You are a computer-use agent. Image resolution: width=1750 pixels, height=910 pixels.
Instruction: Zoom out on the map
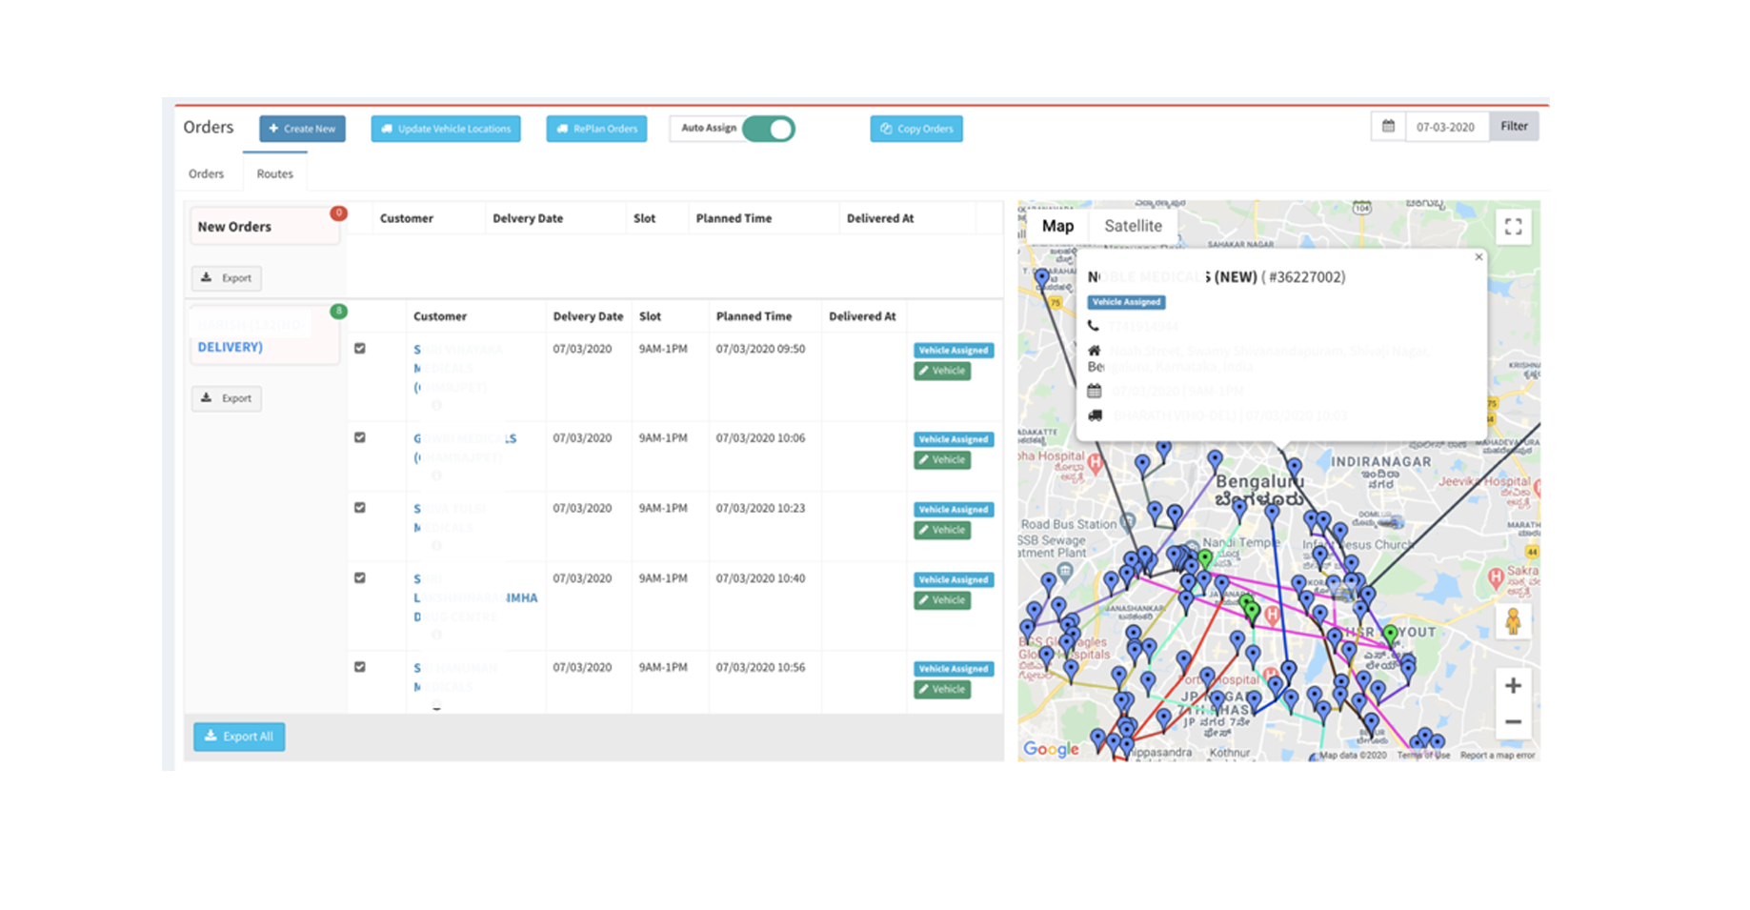coord(1513,722)
